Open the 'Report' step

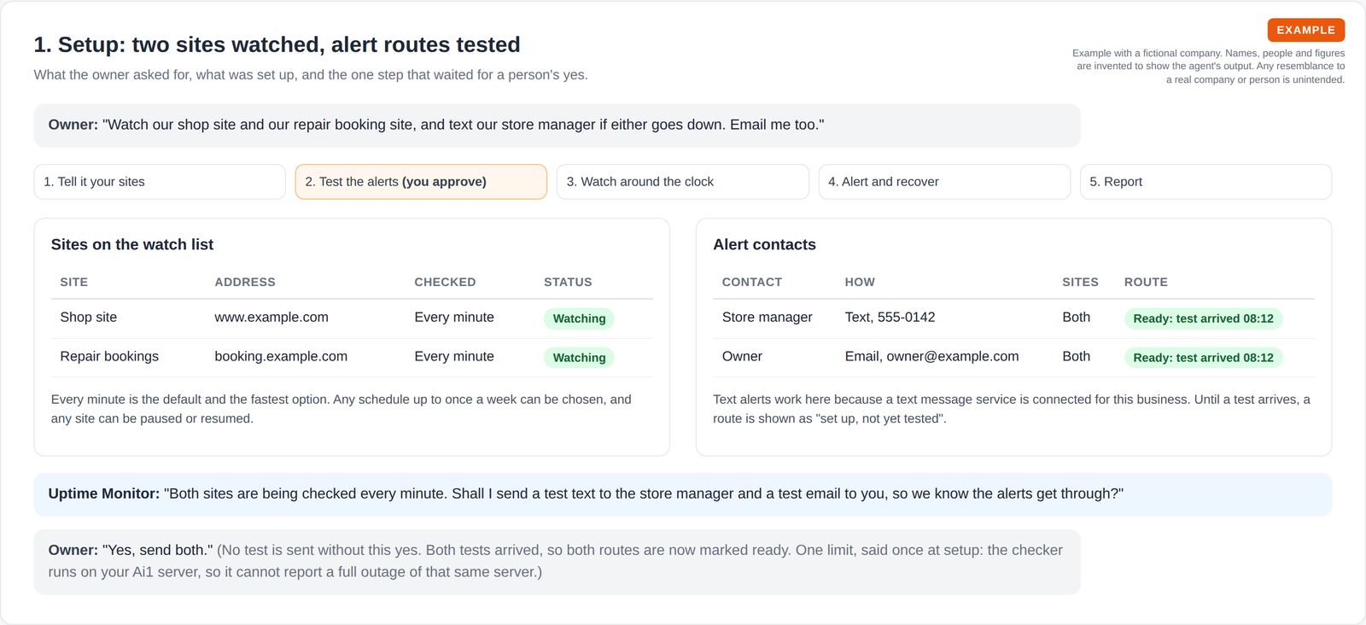click(x=1205, y=182)
